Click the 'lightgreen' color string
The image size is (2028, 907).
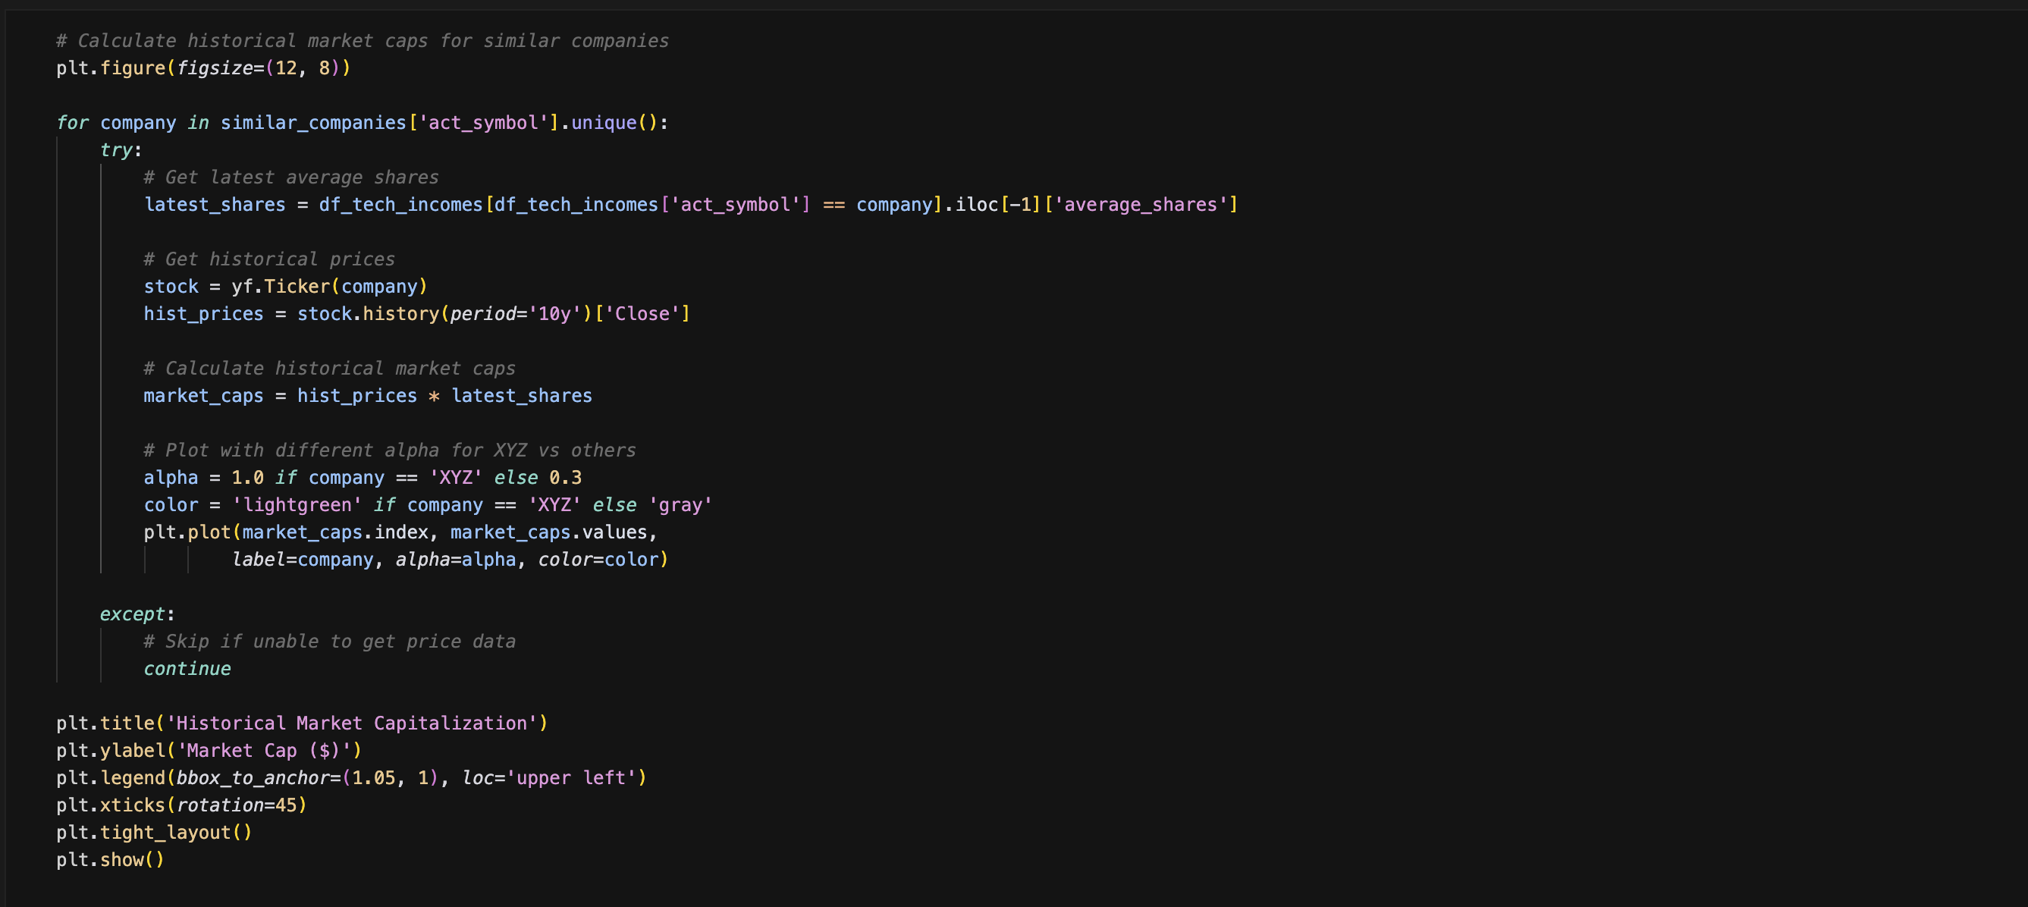pyautogui.click(x=297, y=504)
